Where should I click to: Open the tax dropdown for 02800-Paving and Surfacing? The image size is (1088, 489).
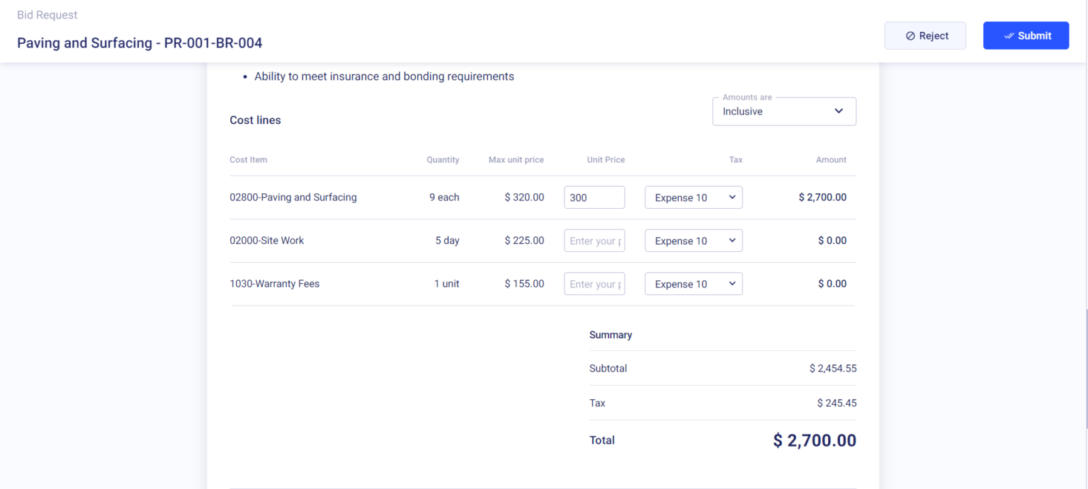pyautogui.click(x=693, y=197)
